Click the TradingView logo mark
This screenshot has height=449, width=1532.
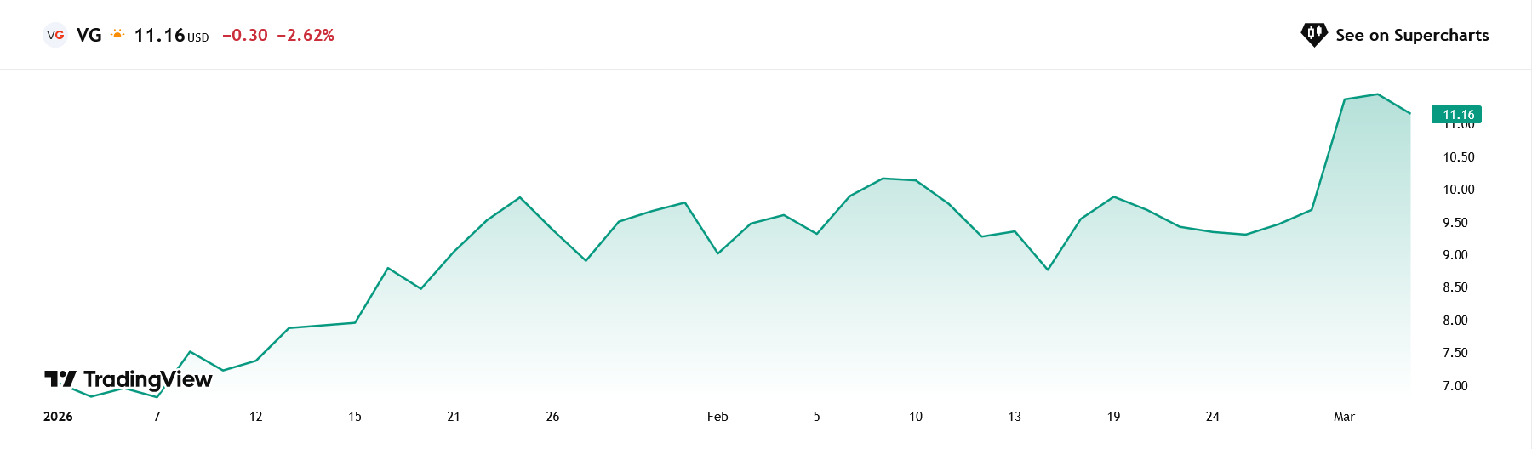pyautogui.click(x=60, y=378)
